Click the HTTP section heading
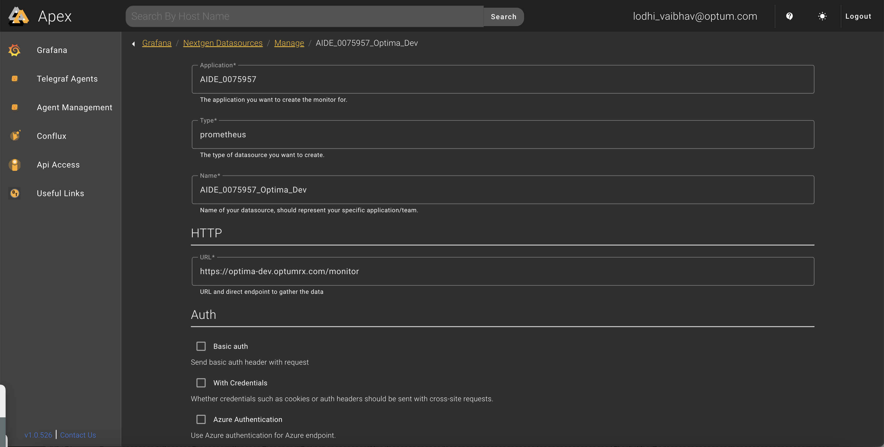Screen dimensions: 884x447 206,233
